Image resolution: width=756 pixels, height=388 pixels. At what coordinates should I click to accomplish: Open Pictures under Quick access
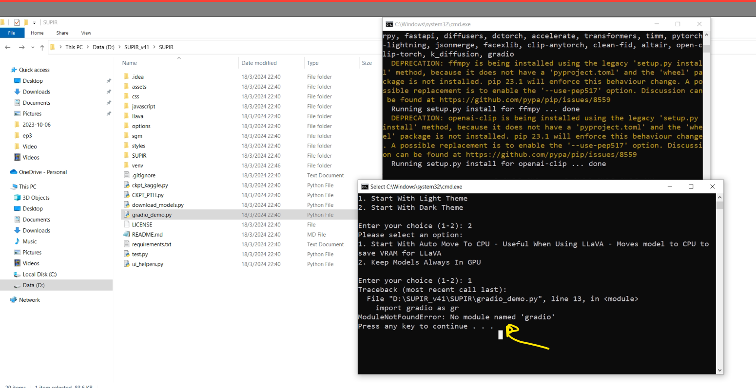tap(32, 114)
